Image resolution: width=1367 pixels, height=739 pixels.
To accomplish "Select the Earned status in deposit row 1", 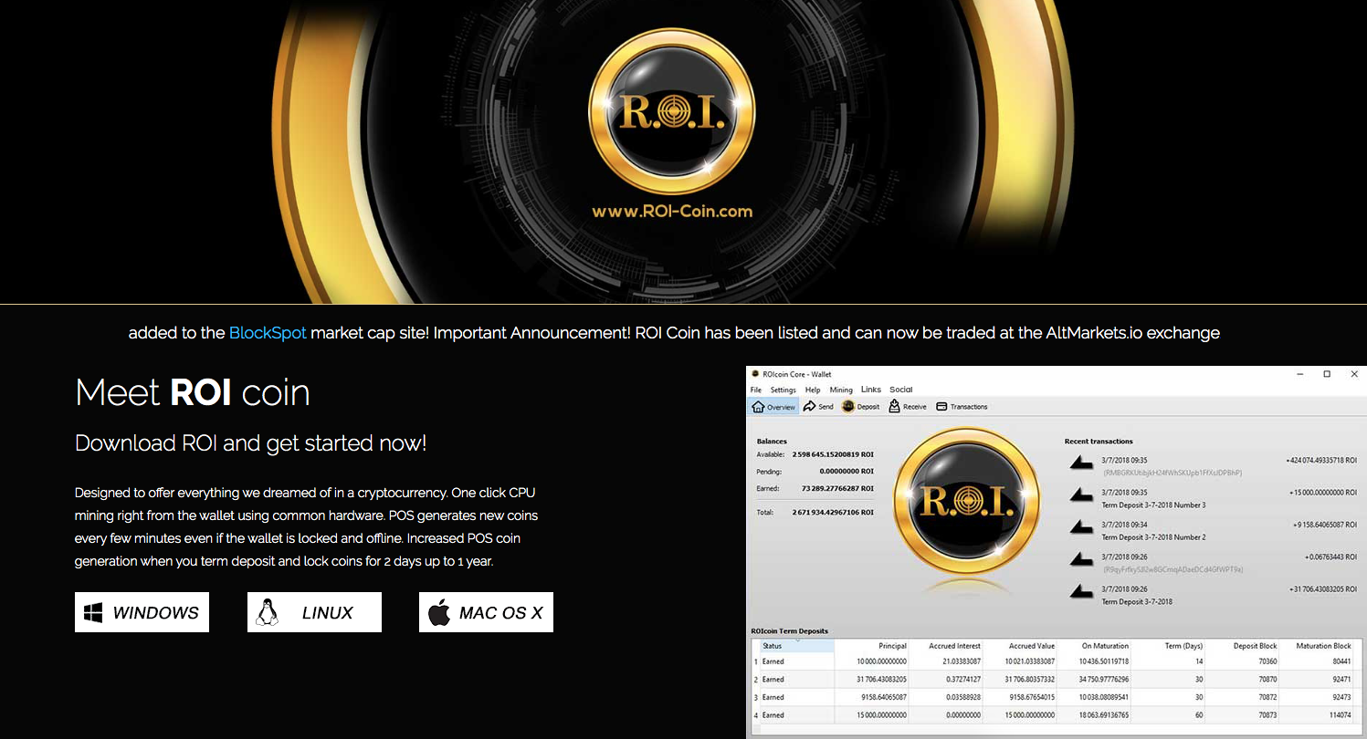I will (x=773, y=661).
